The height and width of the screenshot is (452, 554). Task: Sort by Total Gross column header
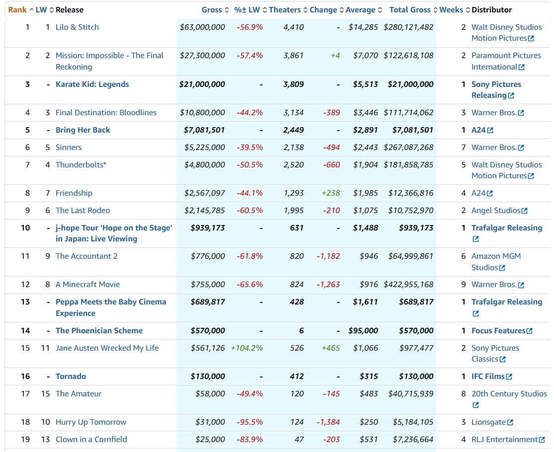(413, 10)
